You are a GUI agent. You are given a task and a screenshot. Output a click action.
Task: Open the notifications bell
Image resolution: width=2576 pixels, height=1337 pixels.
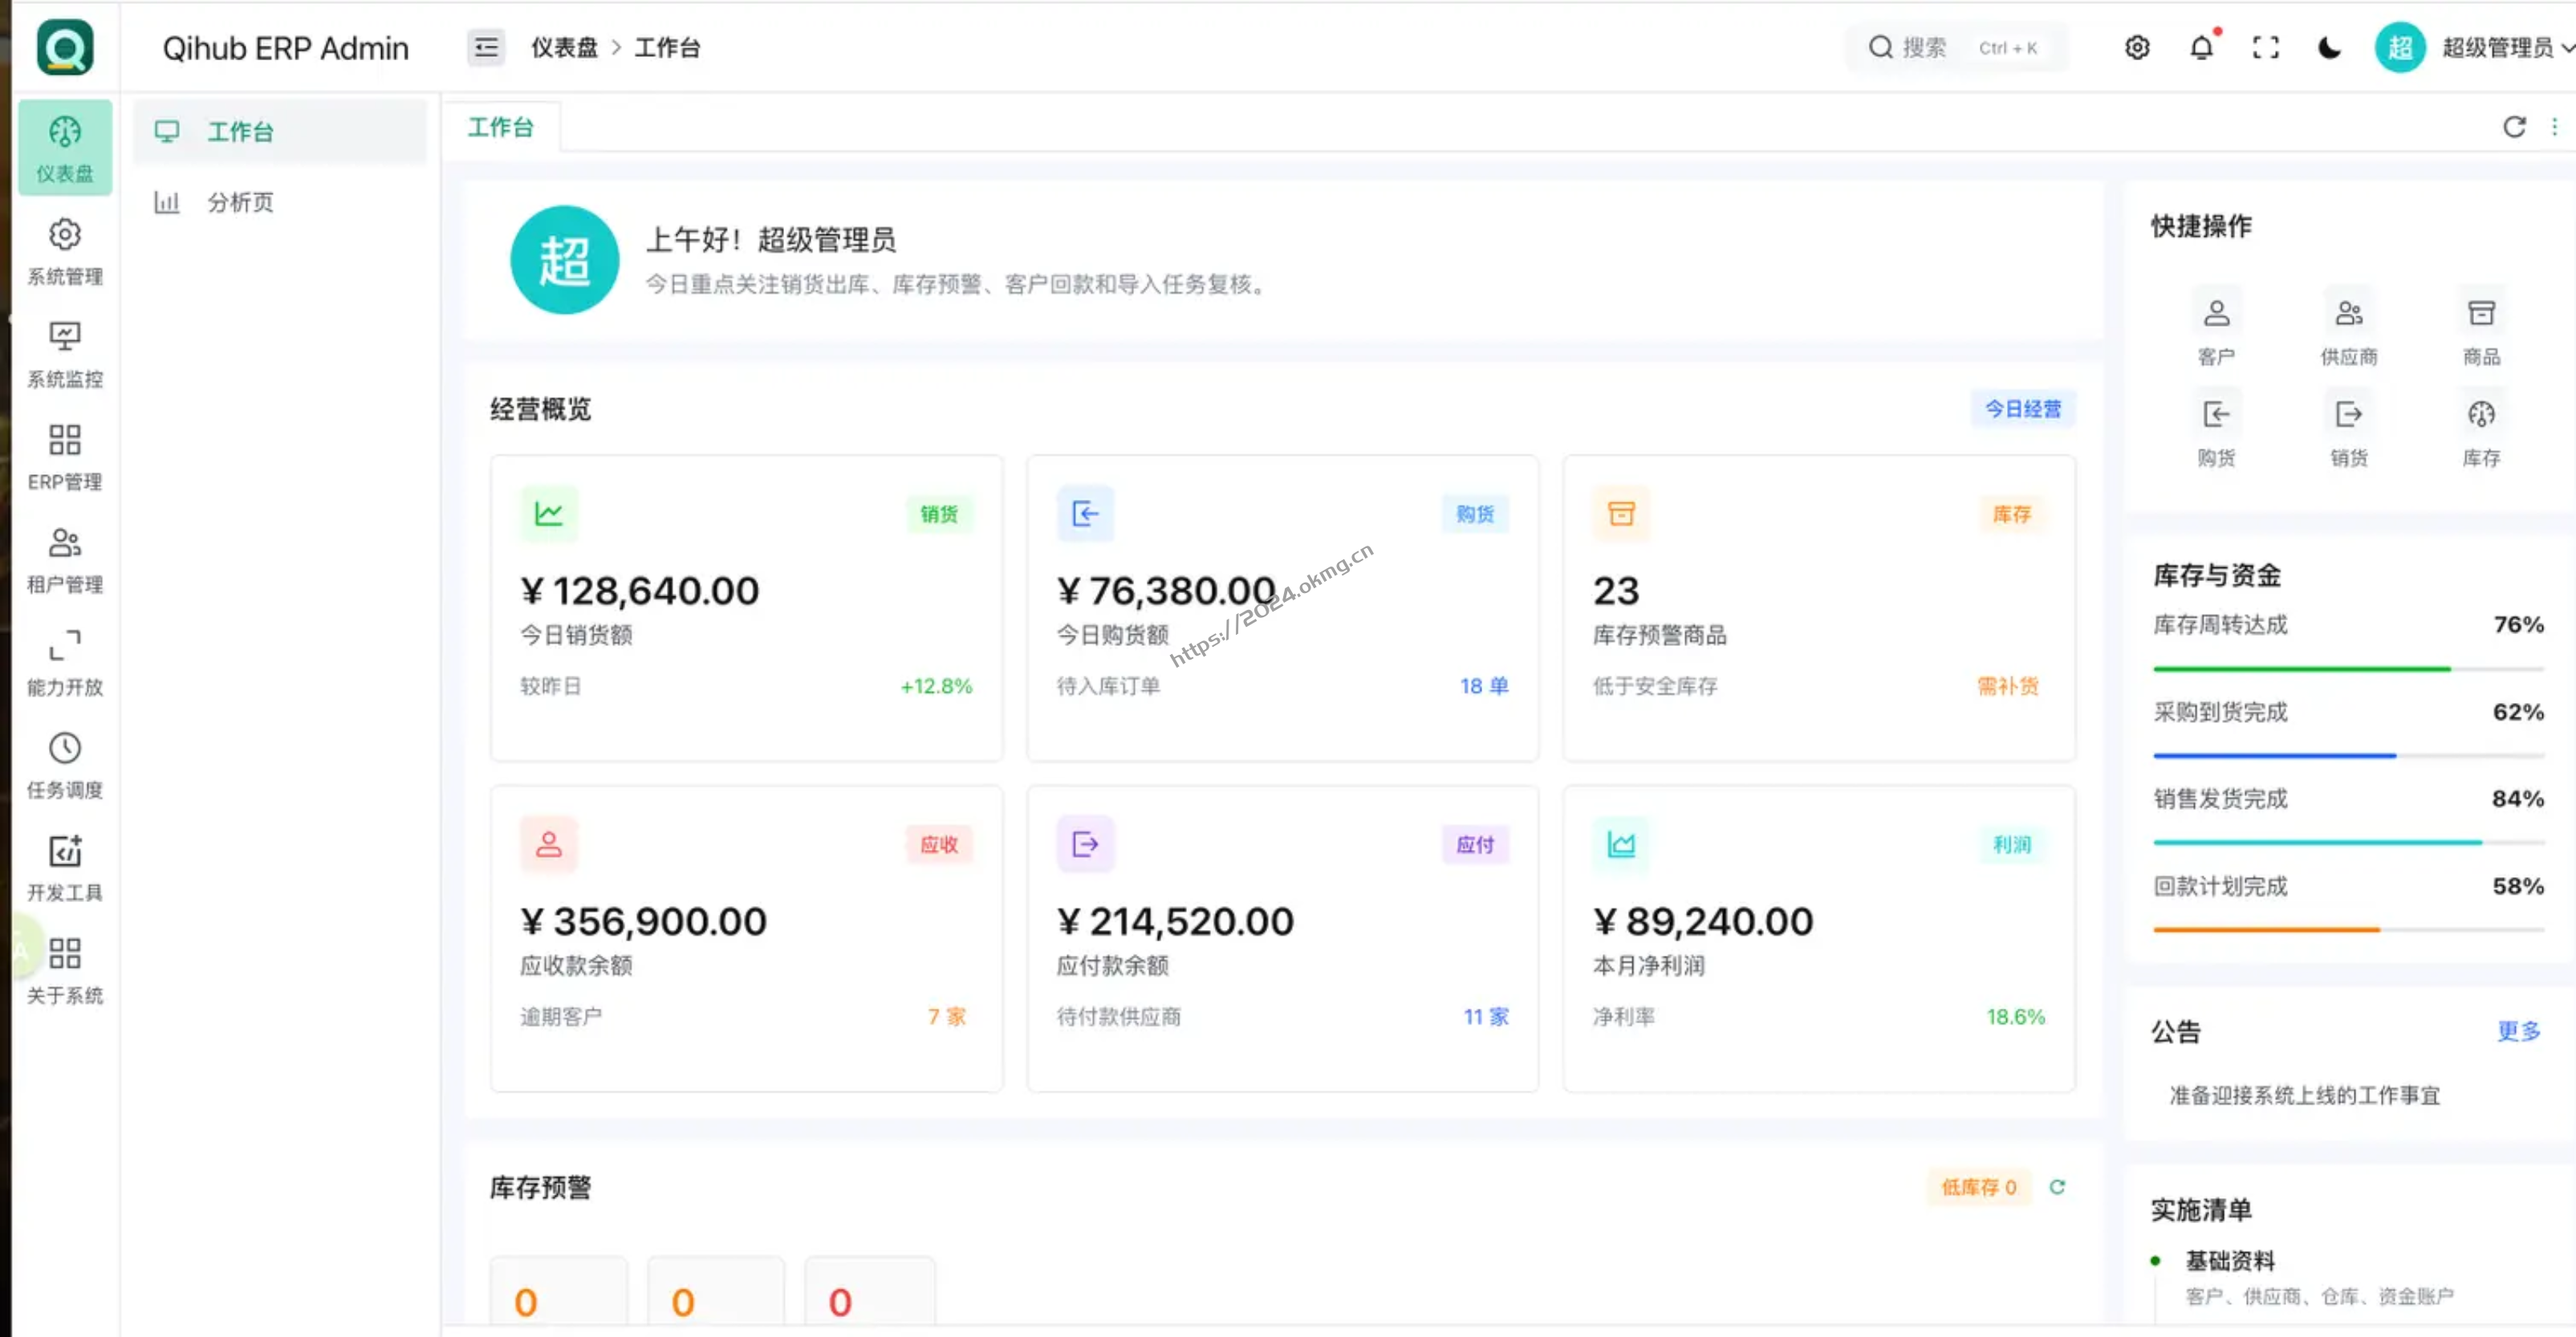click(x=2201, y=47)
